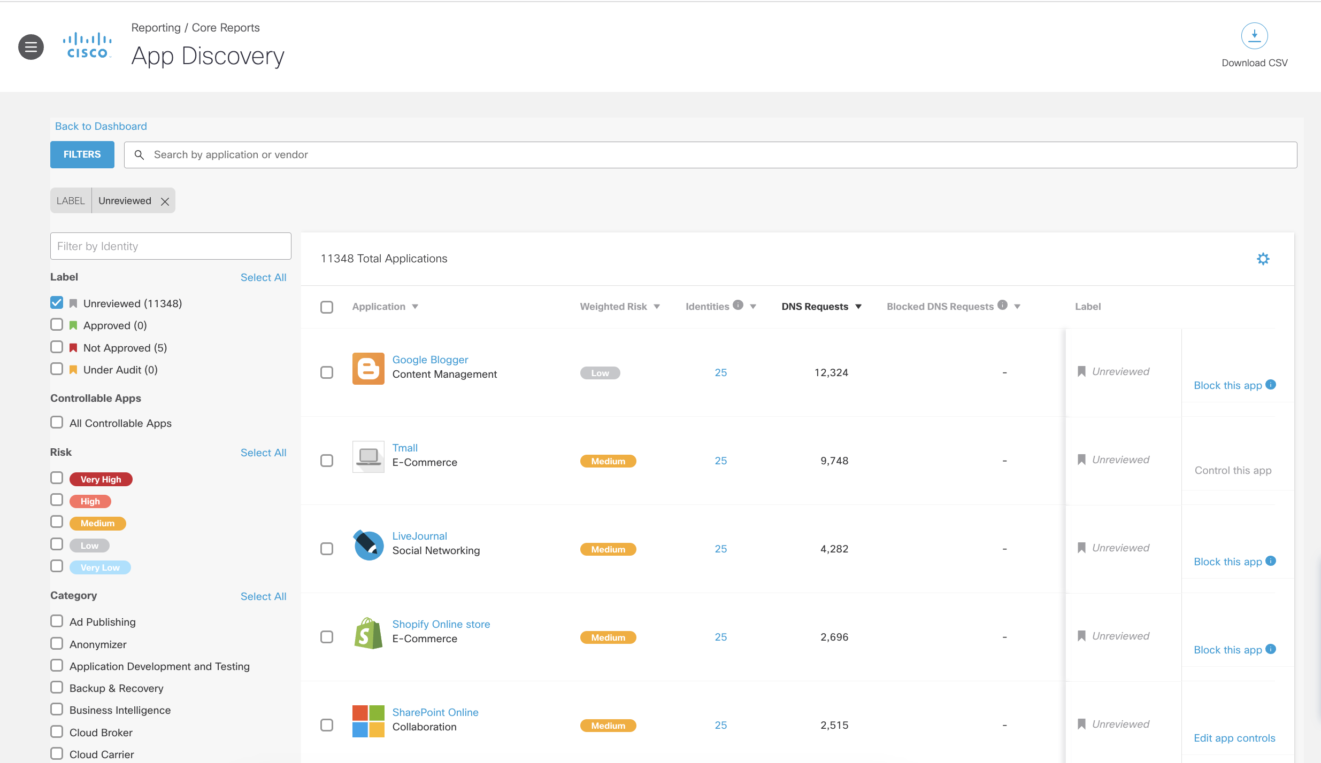Sort by Blocked DNS Requests column arrow
This screenshot has height=763, width=1321.
[1017, 307]
